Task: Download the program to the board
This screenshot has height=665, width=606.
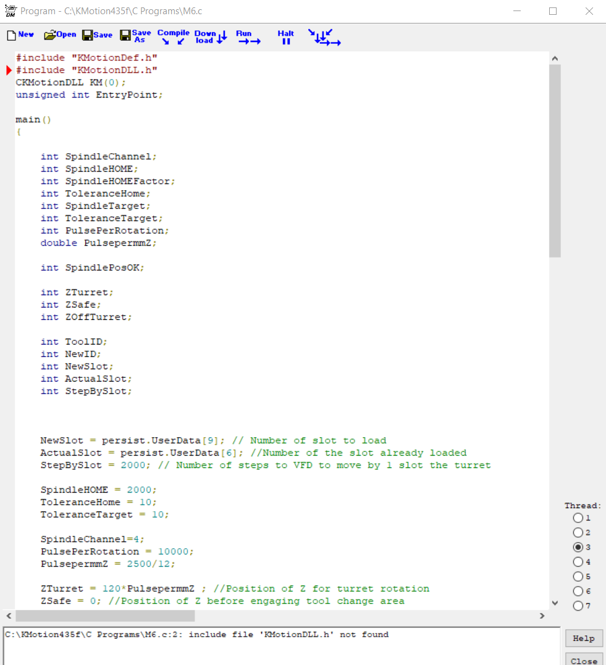Action: [x=211, y=37]
